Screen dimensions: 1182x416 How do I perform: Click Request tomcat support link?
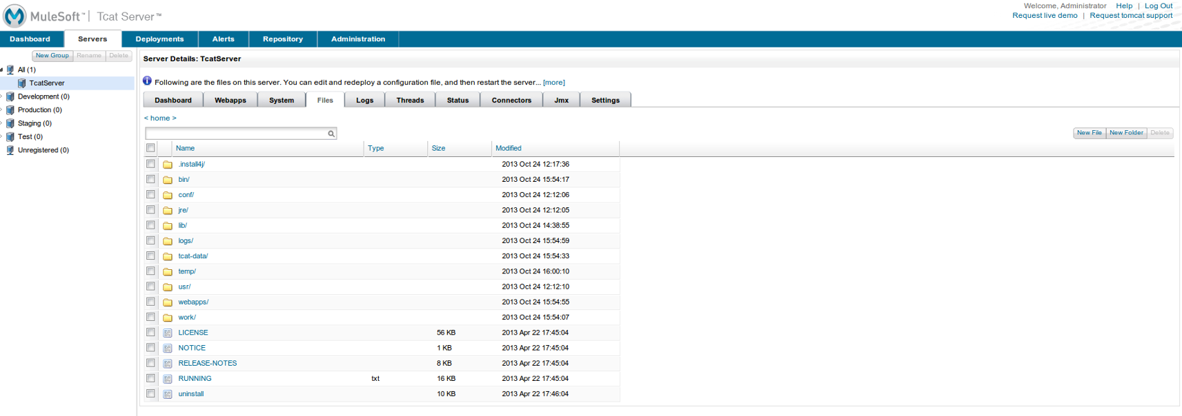(x=1131, y=15)
